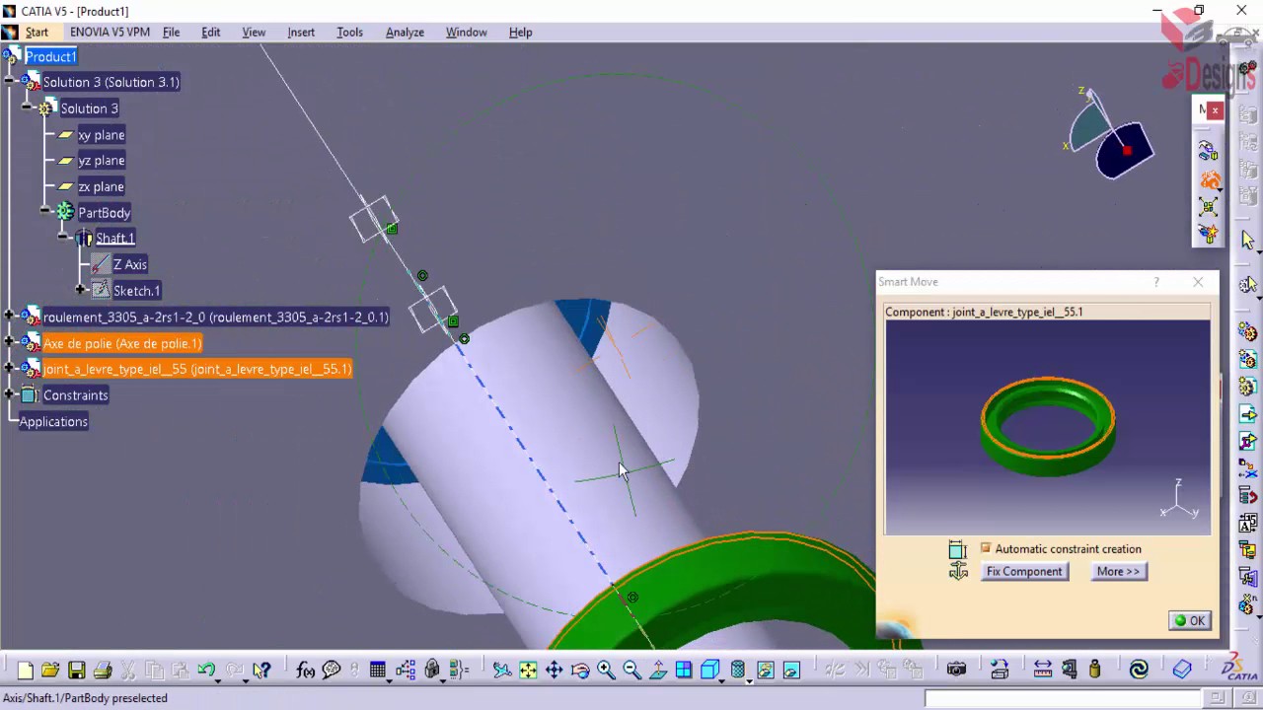Screen dimensions: 1263x710
Task: Open the ENOVIA V5 VPM menu
Action: coord(110,32)
